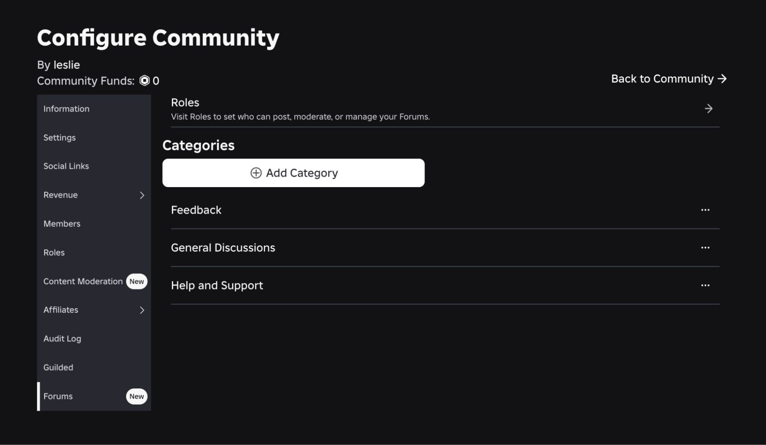This screenshot has width=766, height=445.
Task: Click the Add Category button
Action: click(294, 173)
